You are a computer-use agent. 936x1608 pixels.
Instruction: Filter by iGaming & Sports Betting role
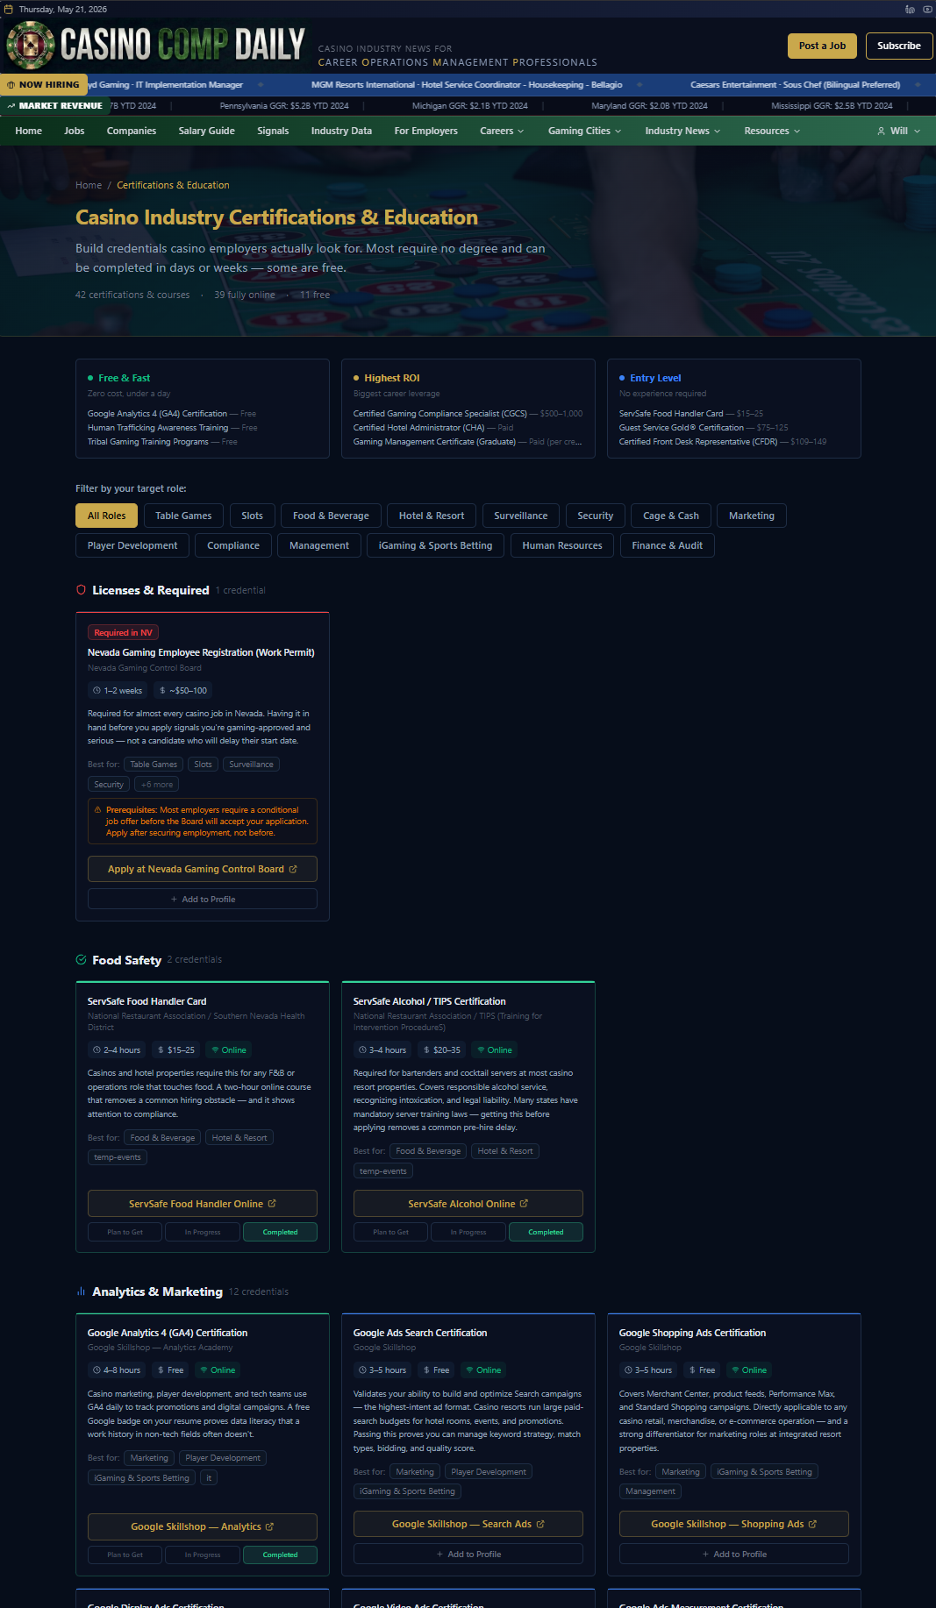tap(435, 545)
